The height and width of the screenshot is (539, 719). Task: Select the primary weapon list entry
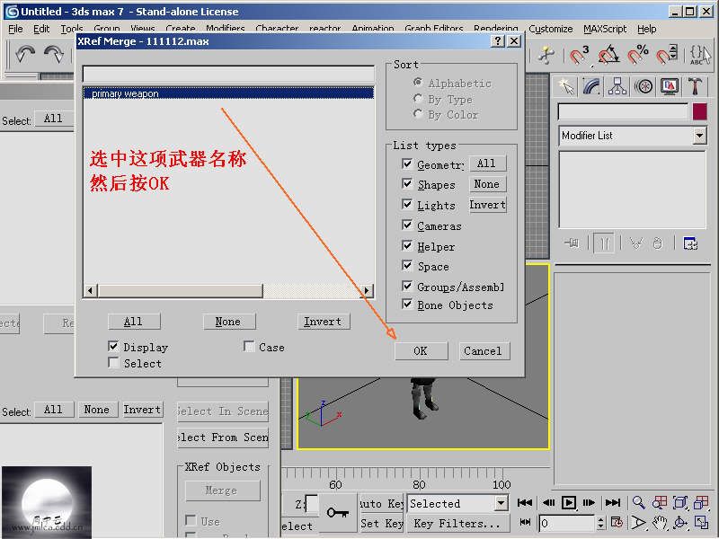(x=125, y=93)
